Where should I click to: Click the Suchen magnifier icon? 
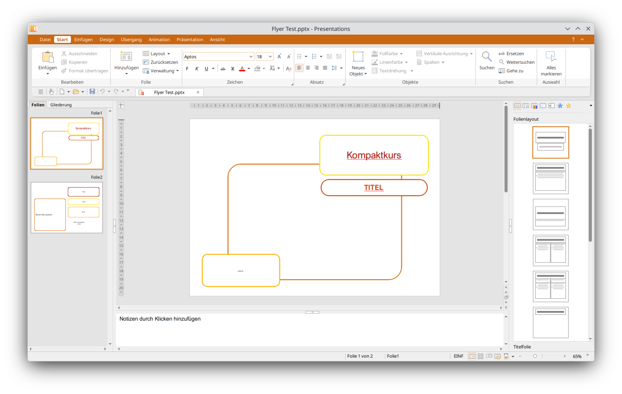coord(487,57)
